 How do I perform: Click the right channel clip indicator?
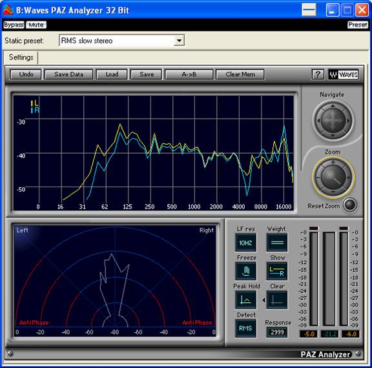pyautogui.click(x=344, y=228)
